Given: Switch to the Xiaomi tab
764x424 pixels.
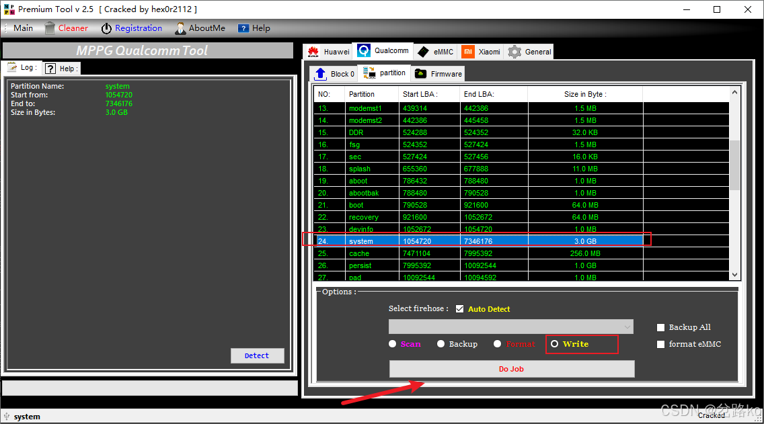Looking at the screenshot, I should pos(481,52).
